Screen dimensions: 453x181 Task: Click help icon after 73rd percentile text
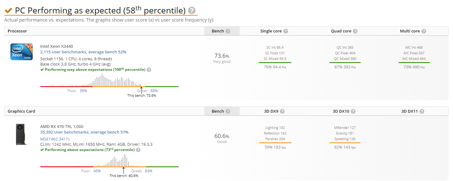pyautogui.click(x=138, y=150)
